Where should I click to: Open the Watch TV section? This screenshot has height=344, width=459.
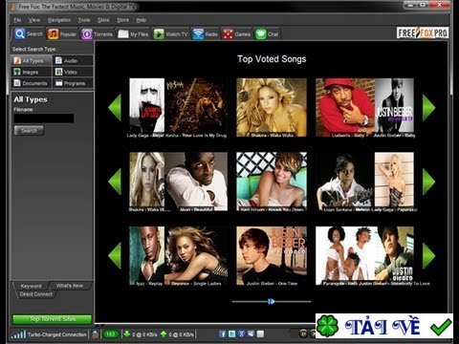171,34
